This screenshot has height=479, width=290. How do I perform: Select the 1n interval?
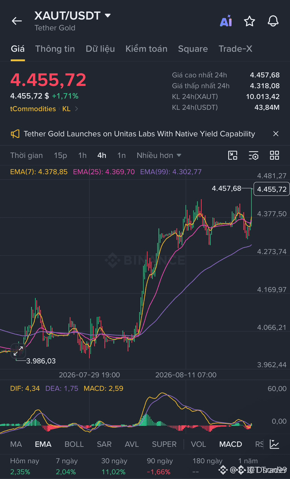pos(122,155)
